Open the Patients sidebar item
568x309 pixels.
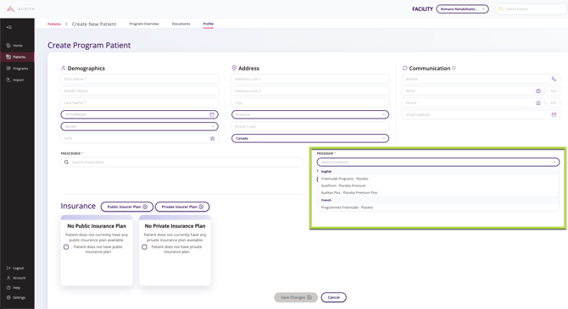[17, 57]
